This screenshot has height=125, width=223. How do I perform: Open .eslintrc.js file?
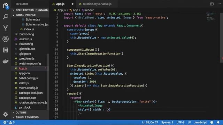(25, 39)
